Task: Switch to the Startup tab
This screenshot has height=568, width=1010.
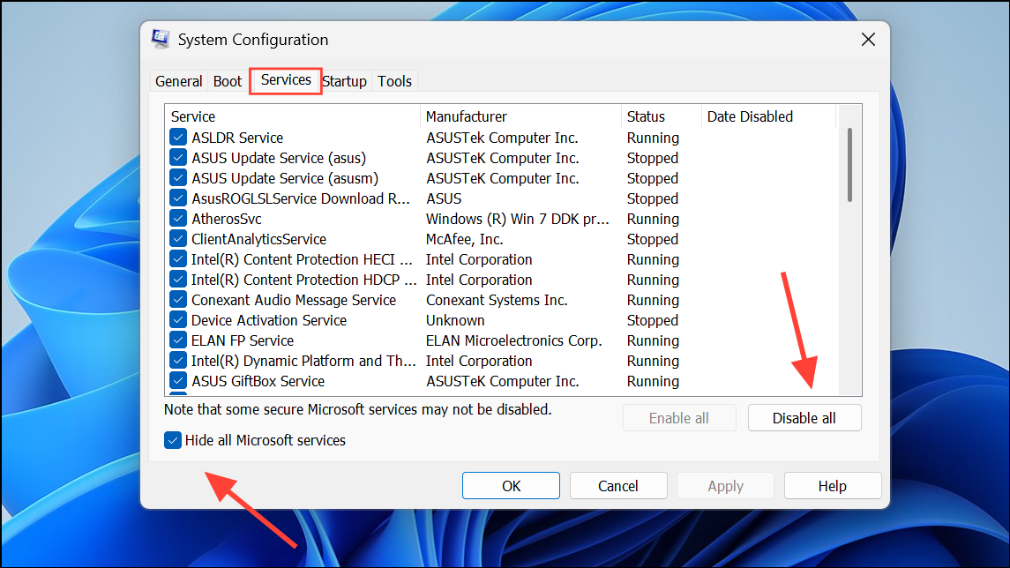Action: pyautogui.click(x=344, y=80)
